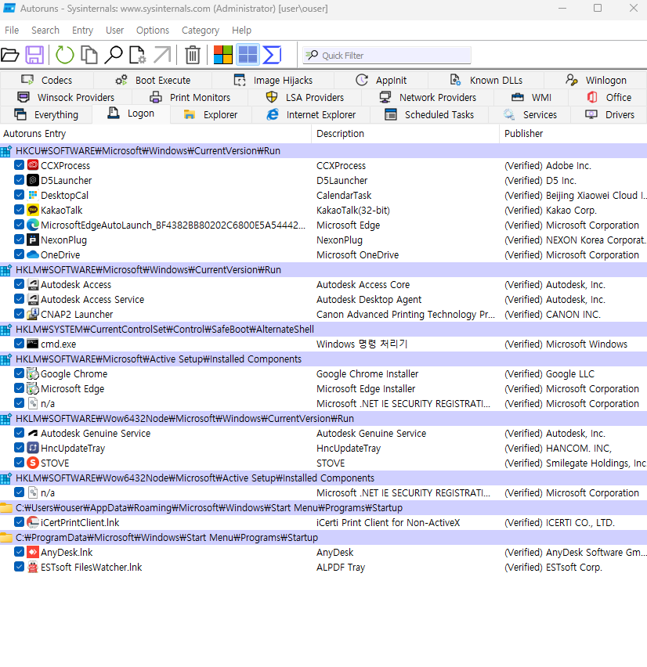647x667 pixels.
Task: Click the Jump to entry arrow icon
Action: [161, 56]
